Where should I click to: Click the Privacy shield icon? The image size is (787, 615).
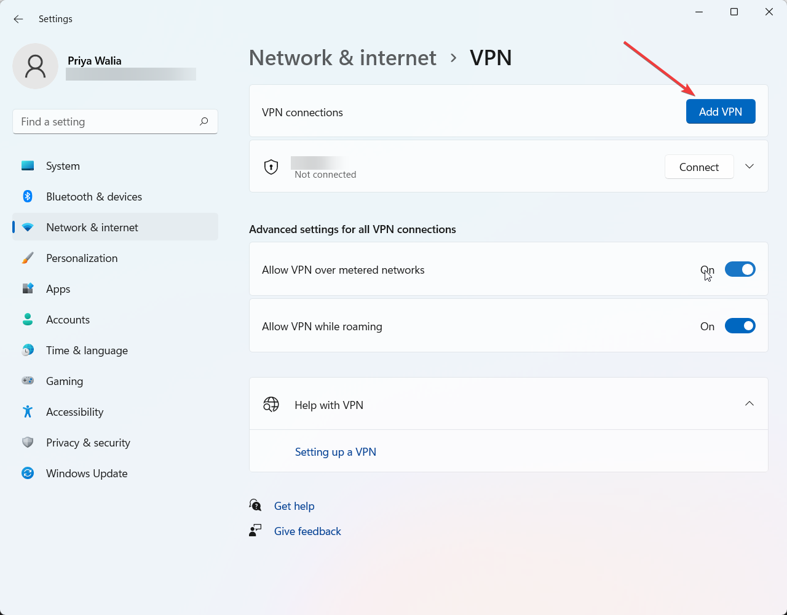28,442
